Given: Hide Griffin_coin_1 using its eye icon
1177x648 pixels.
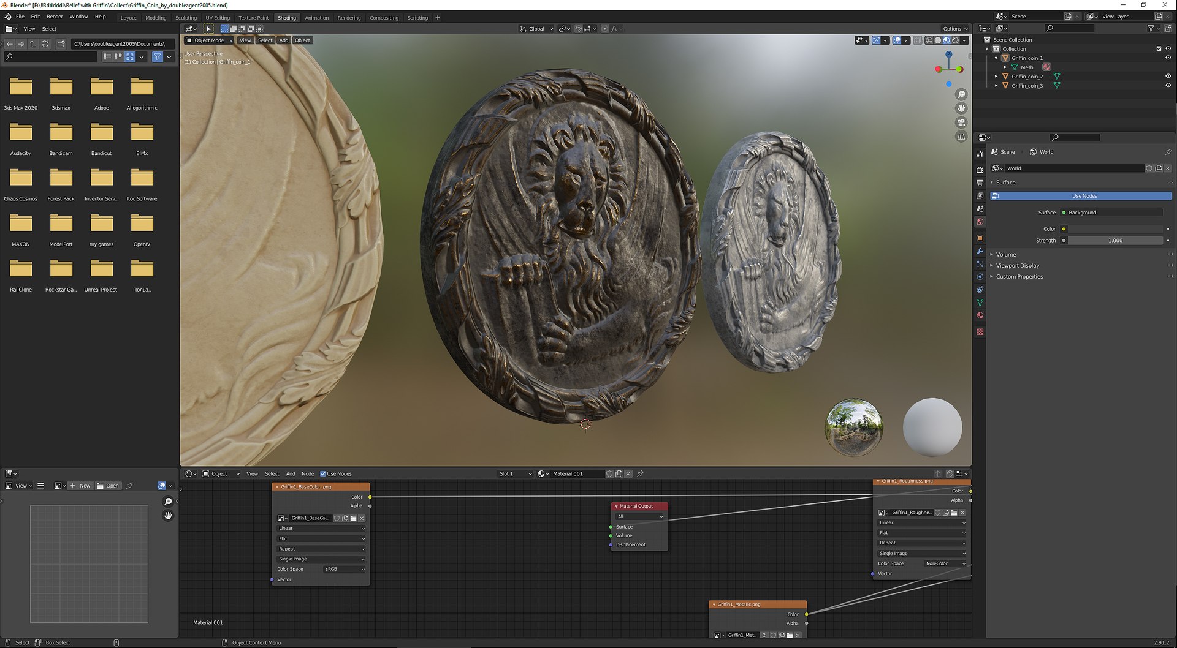Looking at the screenshot, I should [1168, 58].
